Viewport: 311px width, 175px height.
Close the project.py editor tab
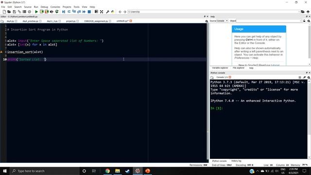[x=78, y=21]
